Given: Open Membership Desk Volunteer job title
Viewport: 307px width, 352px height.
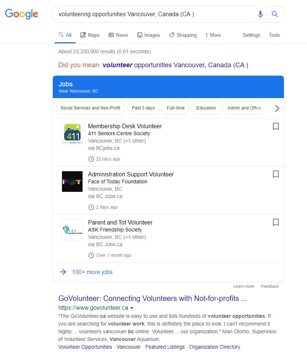Looking at the screenshot, I should coord(125,126).
